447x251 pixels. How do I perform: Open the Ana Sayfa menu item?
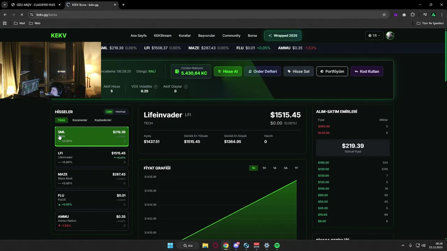point(139,36)
